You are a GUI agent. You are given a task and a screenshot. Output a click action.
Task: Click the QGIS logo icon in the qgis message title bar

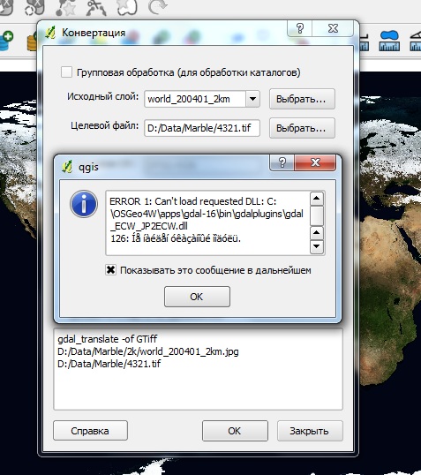[67, 166]
